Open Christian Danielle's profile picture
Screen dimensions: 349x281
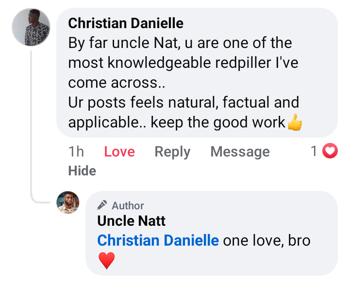(31, 27)
